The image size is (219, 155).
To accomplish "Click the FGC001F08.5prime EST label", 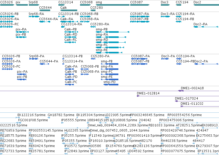I will tap(33, 120).
